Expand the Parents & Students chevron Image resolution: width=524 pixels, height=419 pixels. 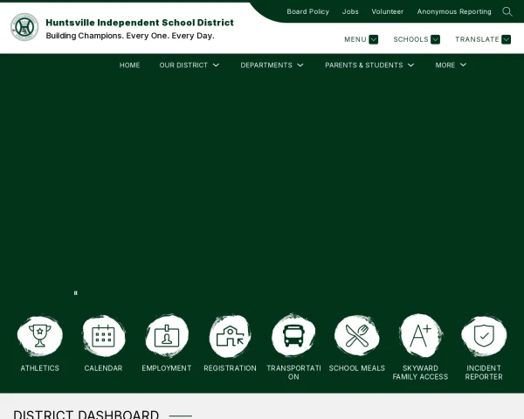(x=410, y=65)
